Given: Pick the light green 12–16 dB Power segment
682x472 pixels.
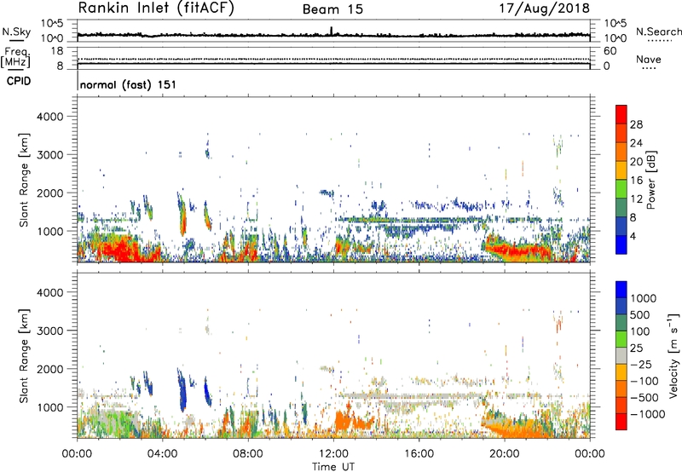Looking at the screenshot, I should click(x=621, y=188).
